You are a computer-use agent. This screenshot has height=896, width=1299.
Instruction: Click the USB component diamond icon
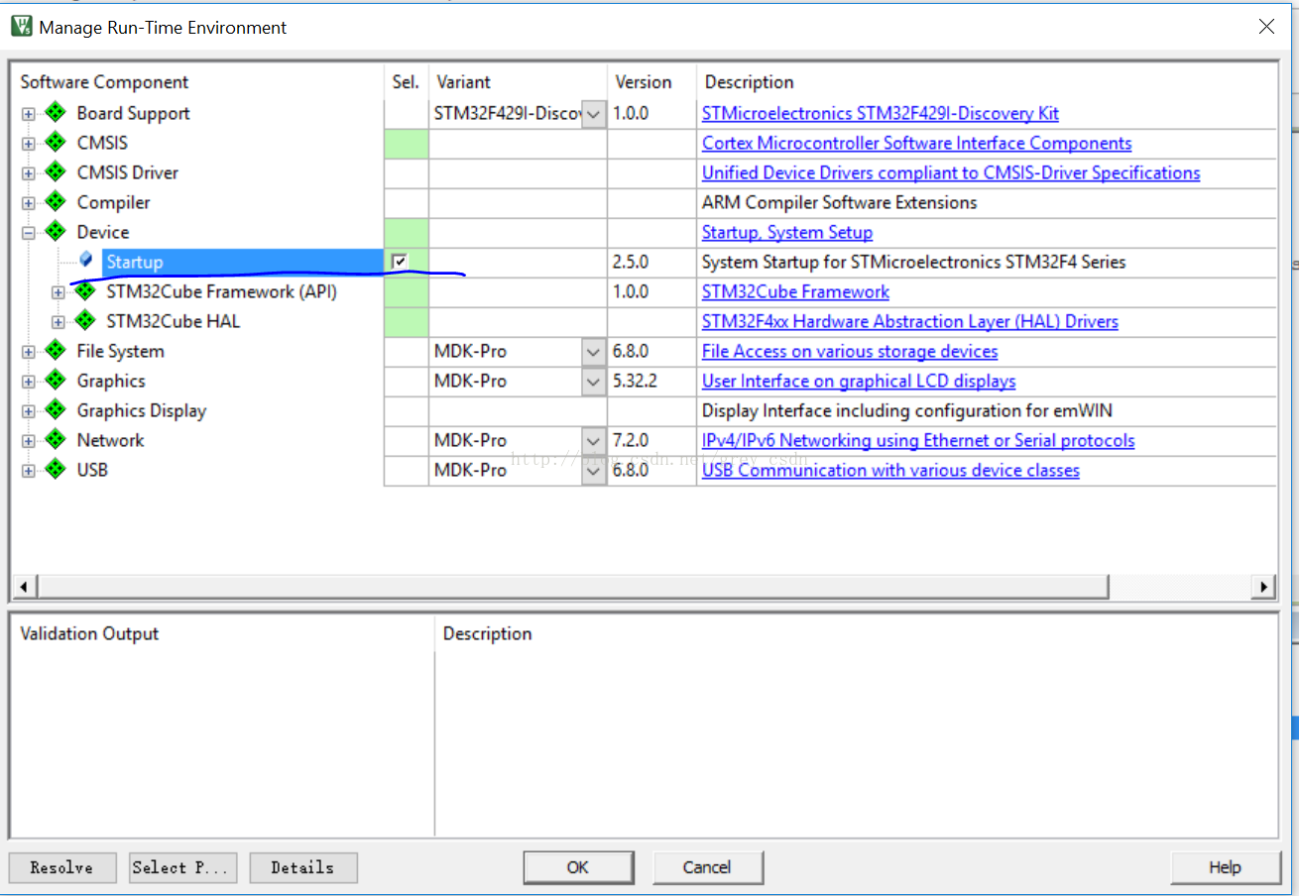pyautogui.click(x=56, y=470)
